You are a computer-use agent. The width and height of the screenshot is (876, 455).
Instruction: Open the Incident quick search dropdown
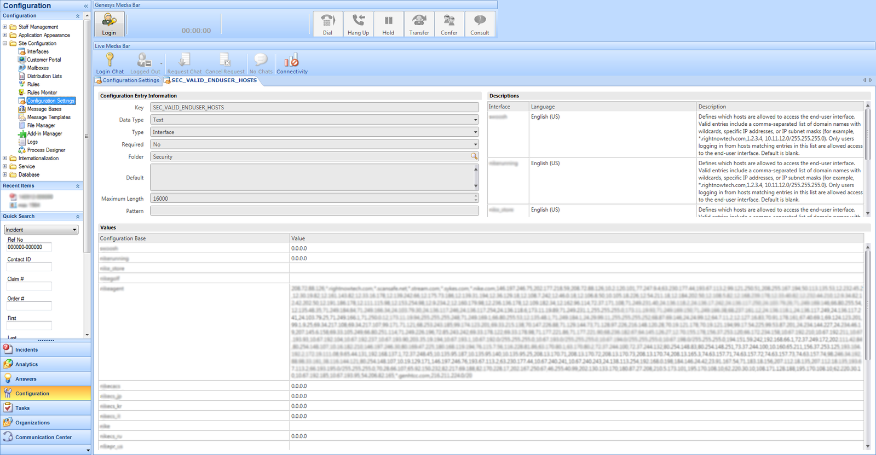[x=74, y=230]
